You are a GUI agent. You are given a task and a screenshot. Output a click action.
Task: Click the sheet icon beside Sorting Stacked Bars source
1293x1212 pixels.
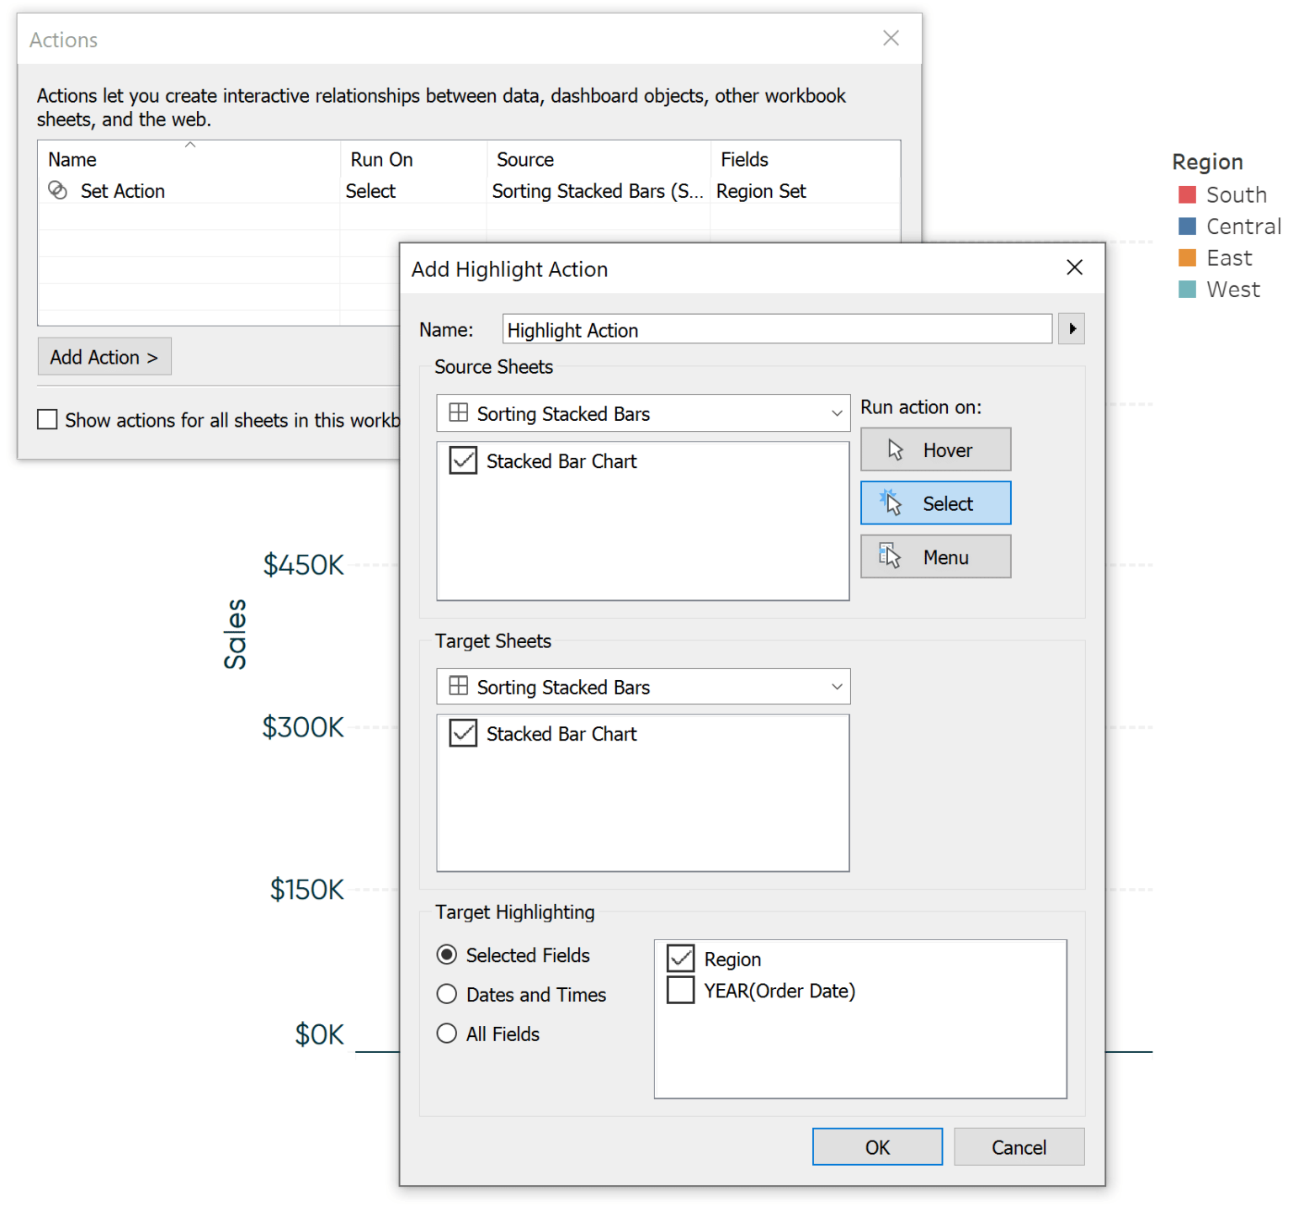[459, 413]
